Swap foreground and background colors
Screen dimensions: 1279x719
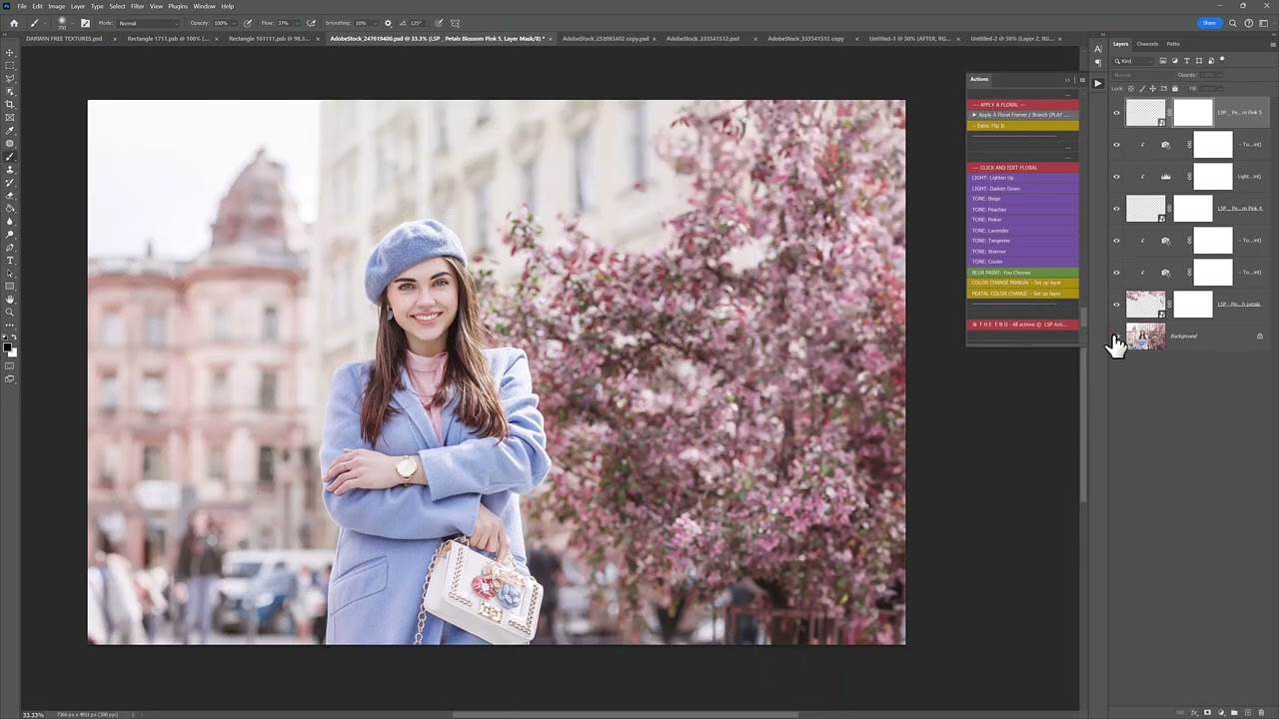pos(14,338)
